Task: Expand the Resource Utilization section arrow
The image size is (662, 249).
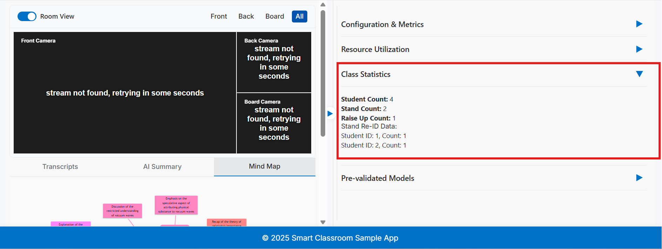Action: 639,49
